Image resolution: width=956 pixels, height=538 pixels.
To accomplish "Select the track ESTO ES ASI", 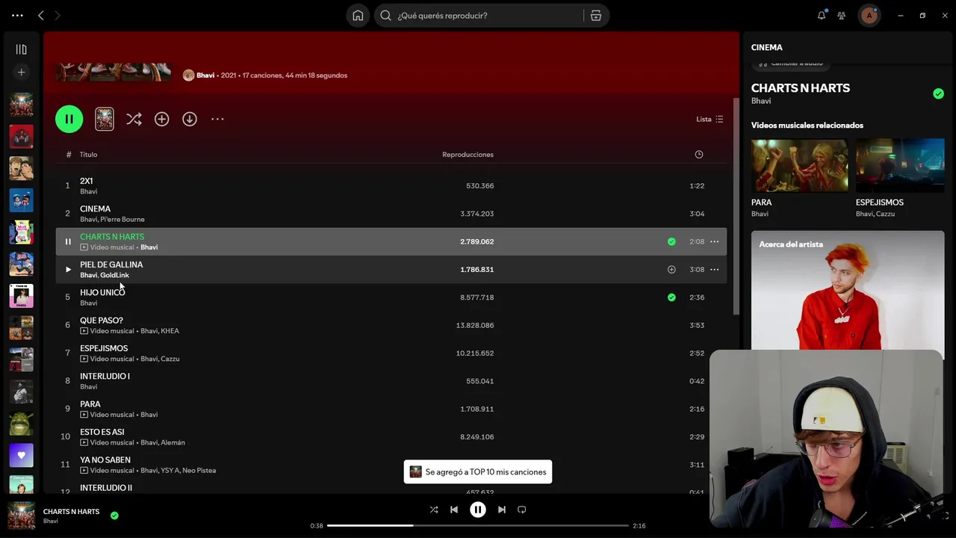I will (x=391, y=436).
